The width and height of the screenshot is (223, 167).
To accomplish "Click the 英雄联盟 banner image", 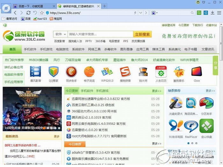I will [32, 109].
